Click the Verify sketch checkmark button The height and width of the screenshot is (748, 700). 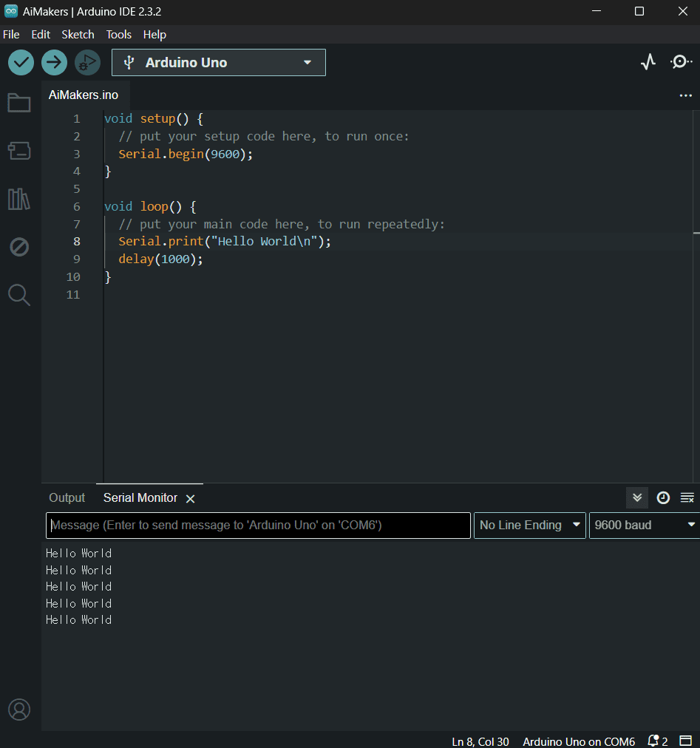[21, 63]
